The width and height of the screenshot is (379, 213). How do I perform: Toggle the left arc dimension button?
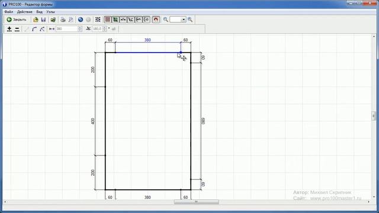coord(139,20)
